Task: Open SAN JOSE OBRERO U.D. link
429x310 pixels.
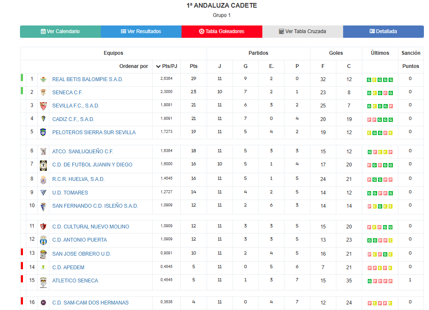Action: [82, 254]
